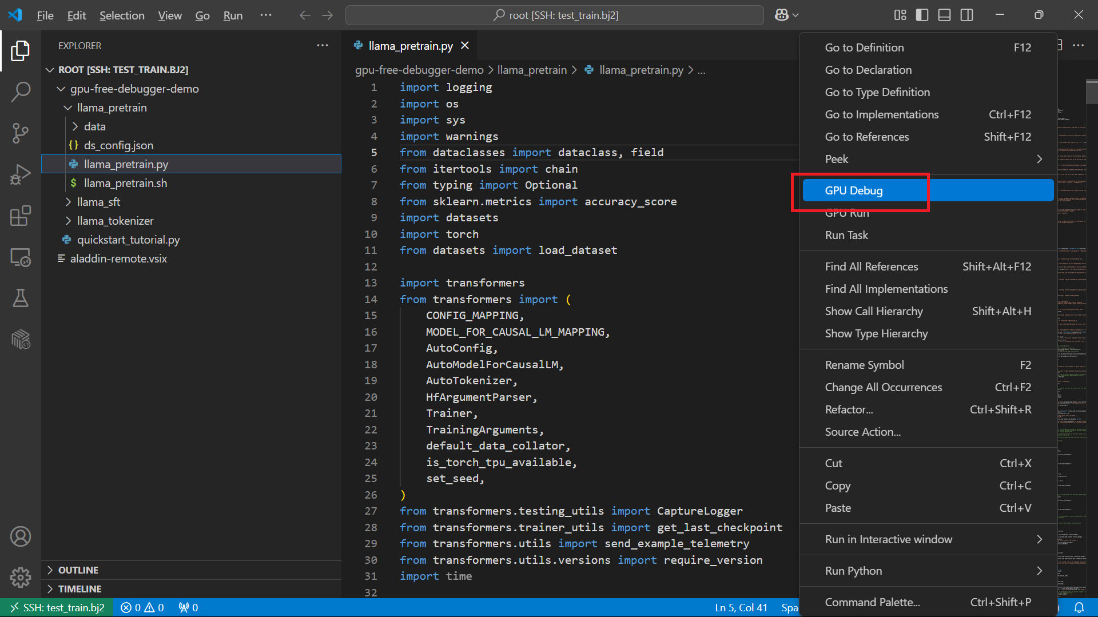Open the Extensions view
This screenshot has width=1098, height=617.
point(21,216)
